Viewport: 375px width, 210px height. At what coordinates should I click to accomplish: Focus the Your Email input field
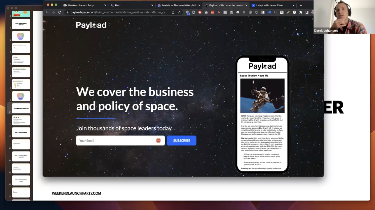tap(120, 140)
